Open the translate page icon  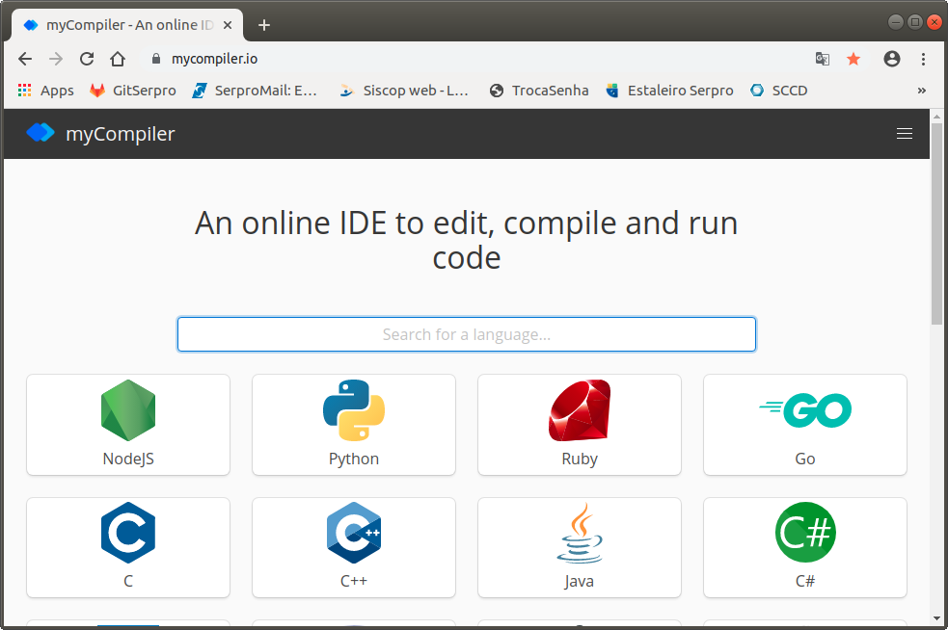click(x=823, y=59)
